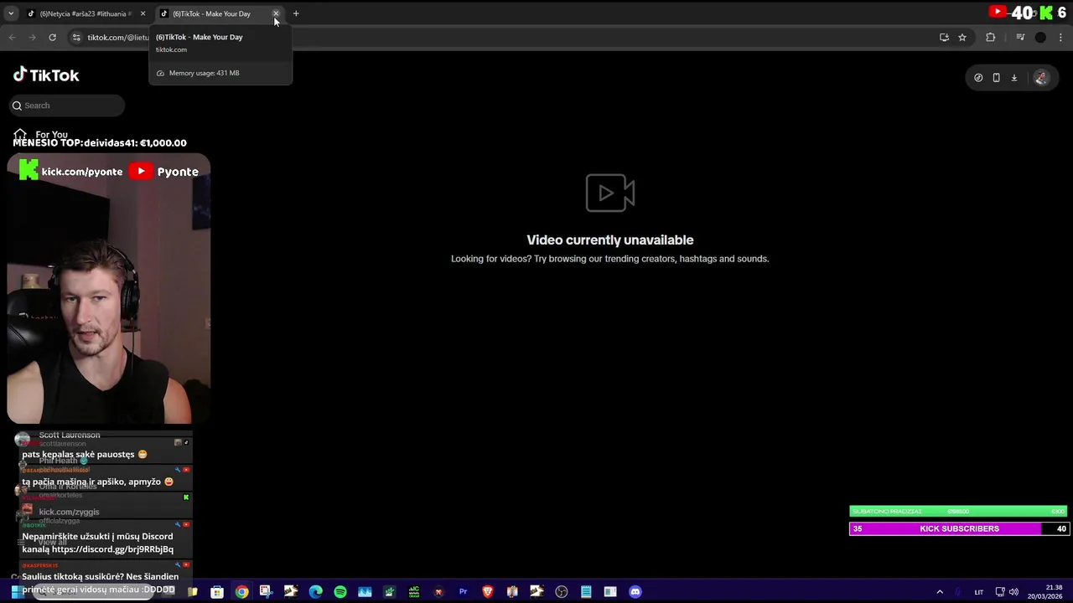
Task: Open Brave browser from the taskbar
Action: click(488, 592)
